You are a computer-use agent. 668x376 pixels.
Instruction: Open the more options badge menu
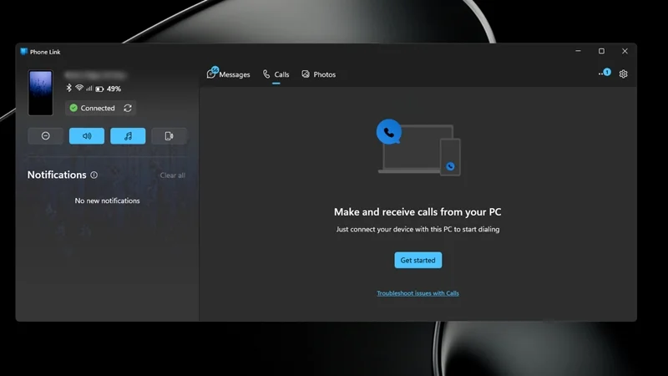coord(605,73)
